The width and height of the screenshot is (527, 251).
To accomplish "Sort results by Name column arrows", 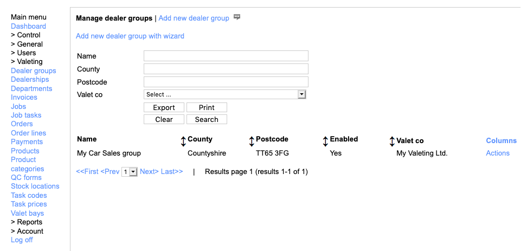I will click(183, 141).
